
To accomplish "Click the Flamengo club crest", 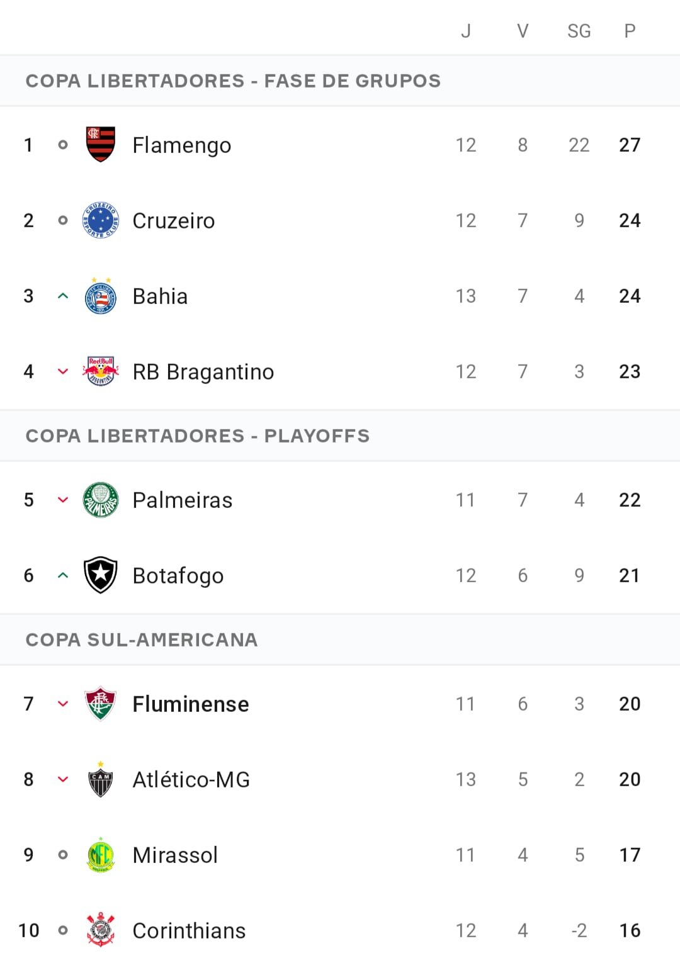I will click(x=101, y=144).
